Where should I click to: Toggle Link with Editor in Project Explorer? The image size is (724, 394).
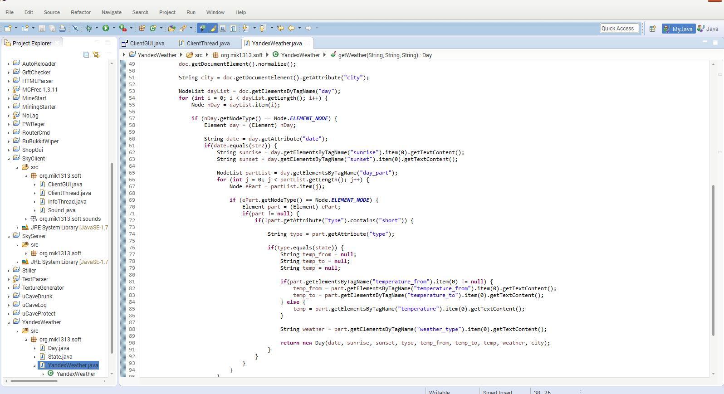click(x=96, y=55)
